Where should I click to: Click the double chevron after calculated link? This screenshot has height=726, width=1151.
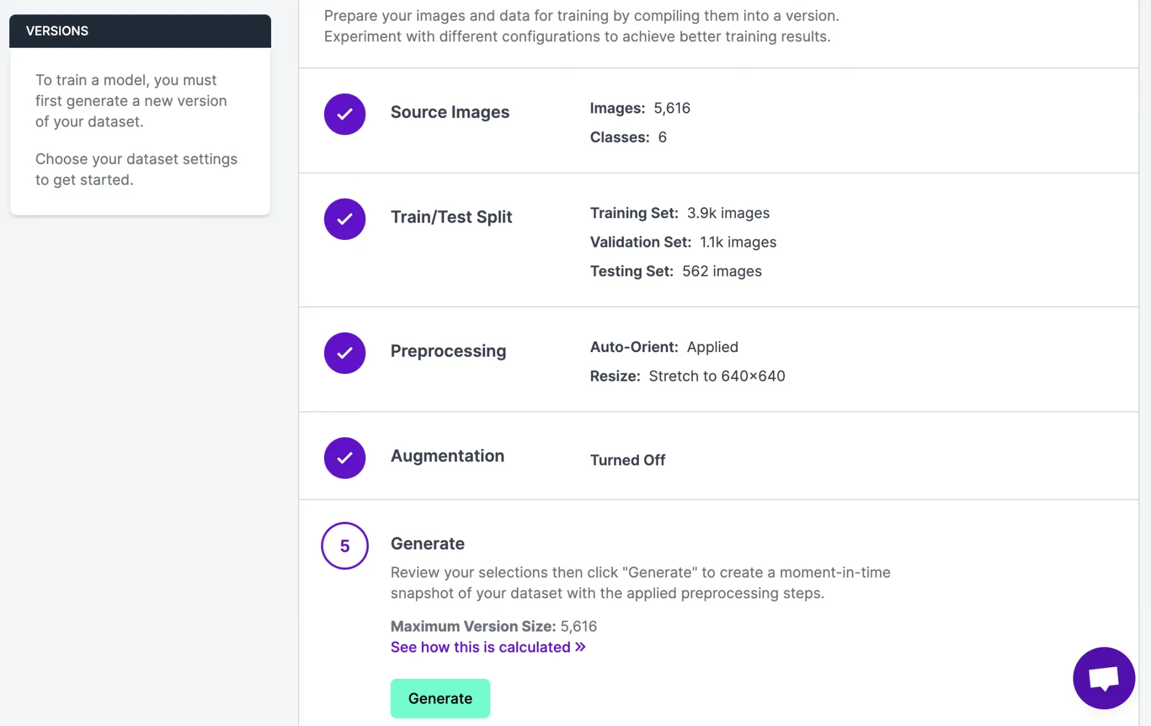coord(580,647)
